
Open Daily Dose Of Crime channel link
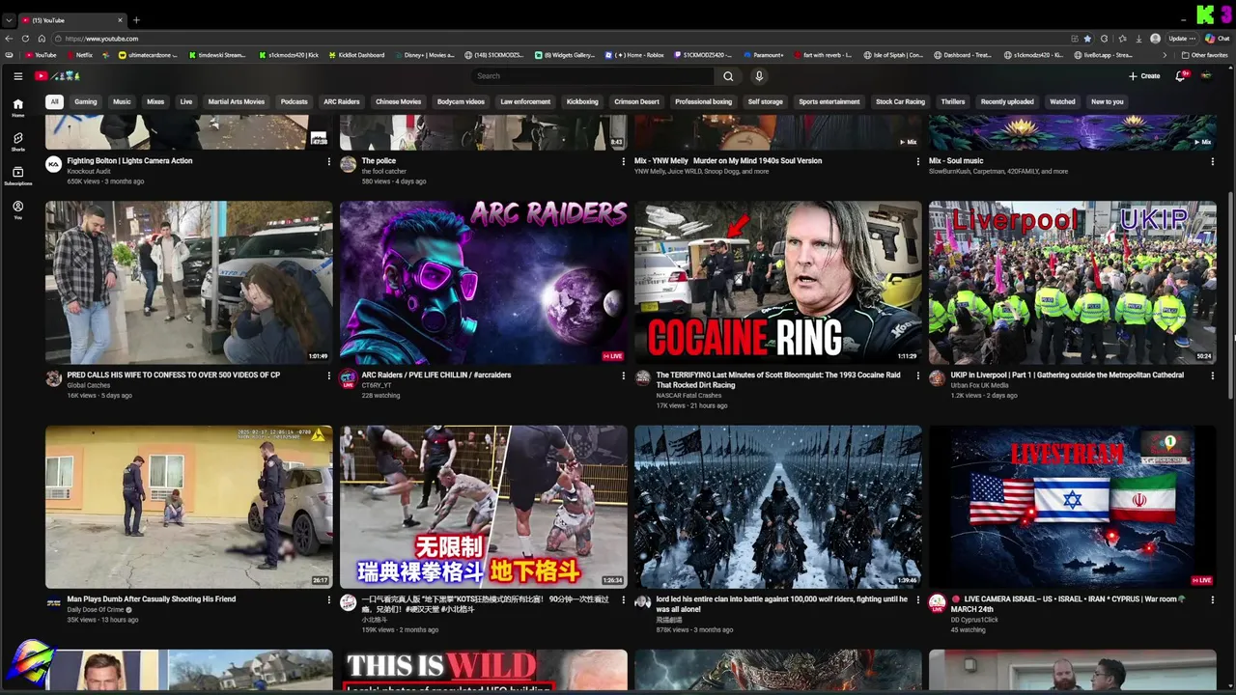(x=96, y=609)
